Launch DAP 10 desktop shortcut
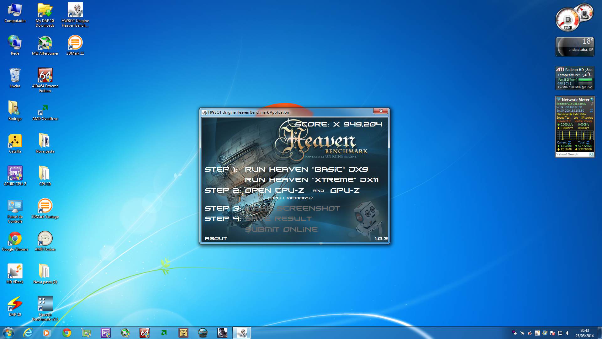The height and width of the screenshot is (339, 602). [x=15, y=306]
